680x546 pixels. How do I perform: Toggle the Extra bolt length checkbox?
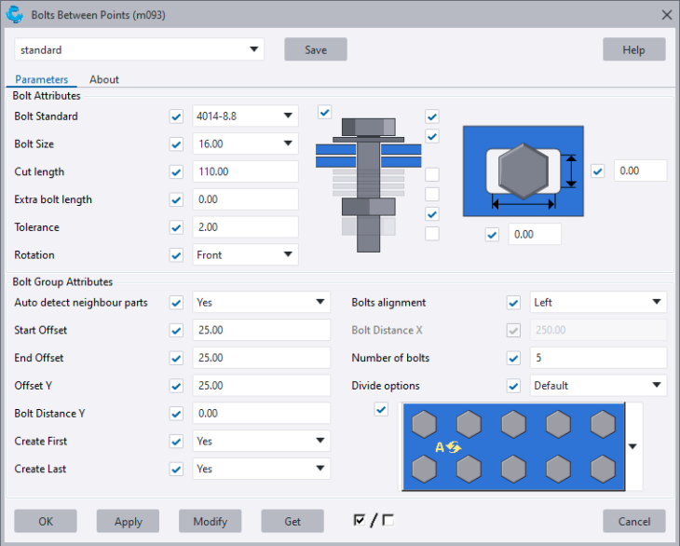(x=176, y=199)
